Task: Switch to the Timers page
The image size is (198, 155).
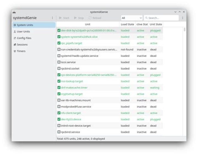Action: (x=34, y=51)
